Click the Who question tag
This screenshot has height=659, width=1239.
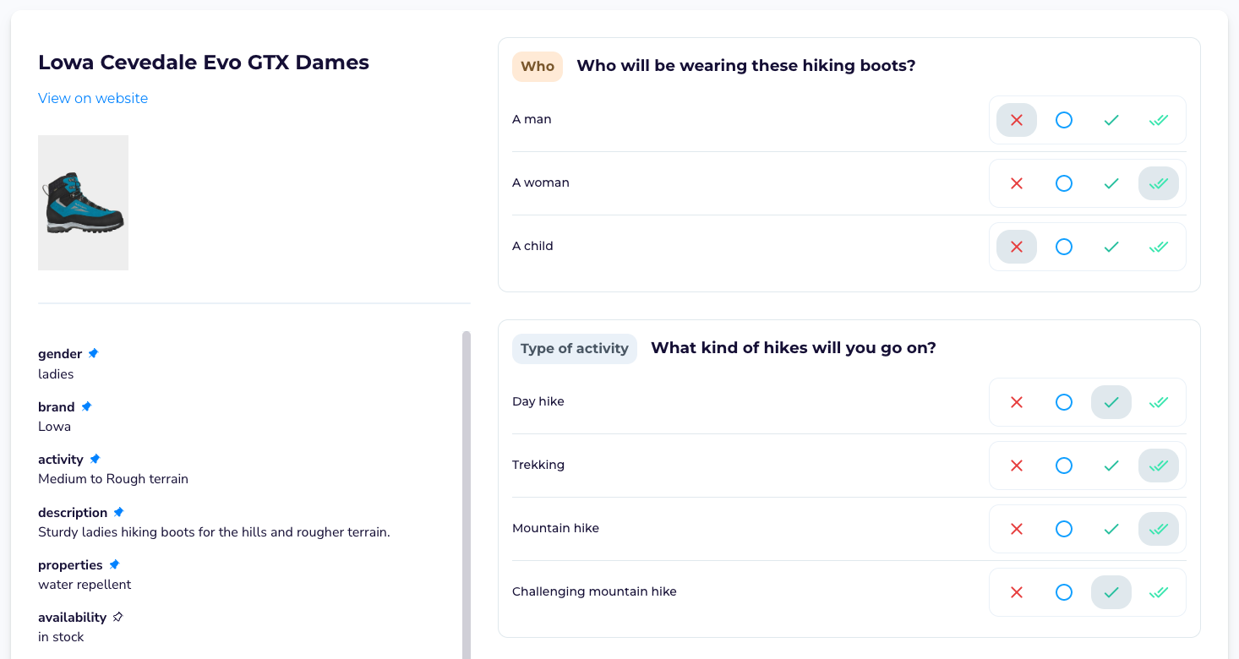click(x=538, y=66)
